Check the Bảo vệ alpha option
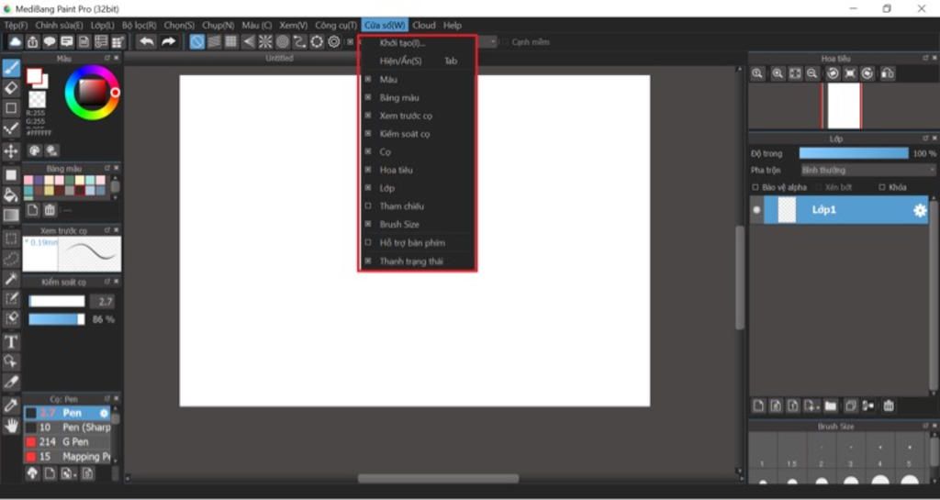The image size is (940, 500). [755, 187]
